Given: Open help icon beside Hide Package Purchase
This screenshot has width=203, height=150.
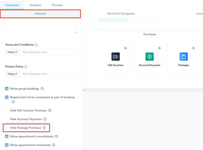Looking at the screenshot, I should (44, 128).
